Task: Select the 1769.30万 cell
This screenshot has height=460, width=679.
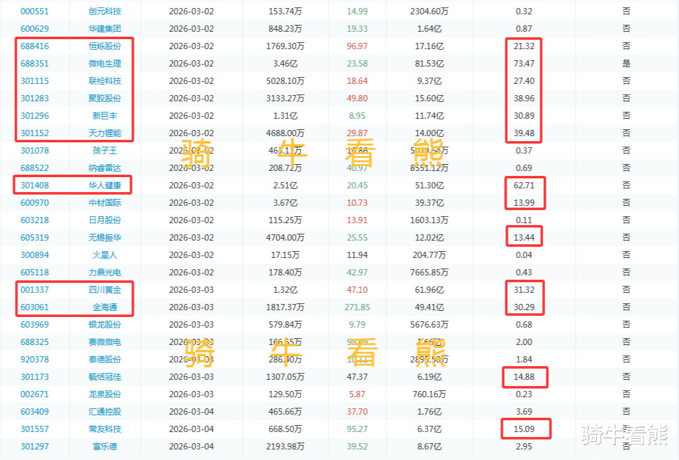Action: click(x=285, y=46)
